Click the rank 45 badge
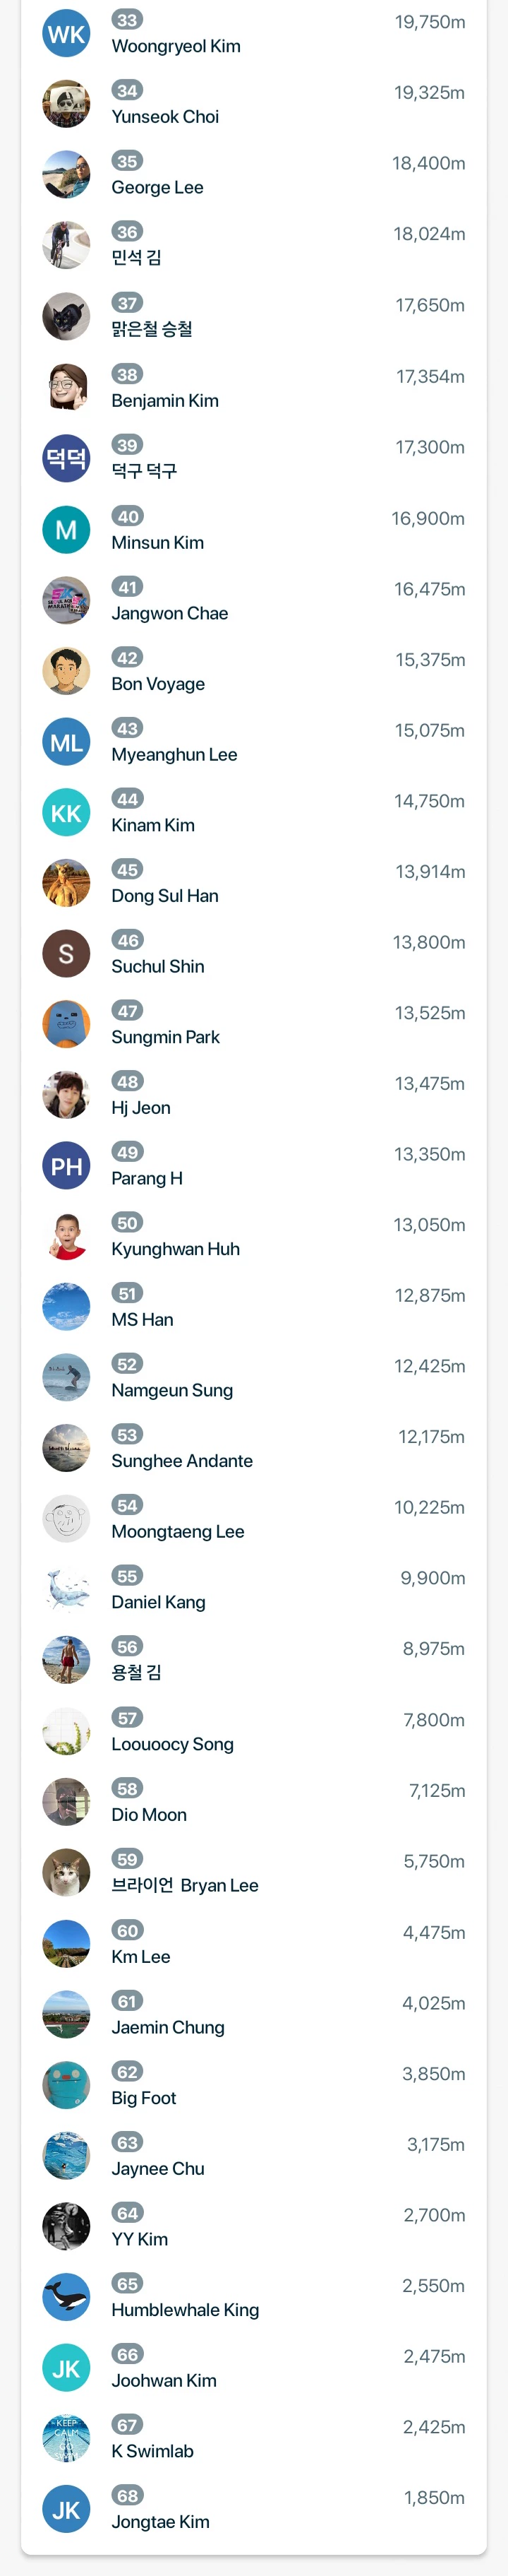 128,870
